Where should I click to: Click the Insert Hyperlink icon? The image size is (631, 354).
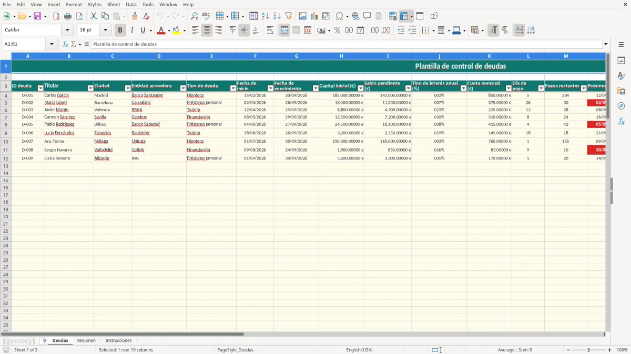tap(355, 16)
